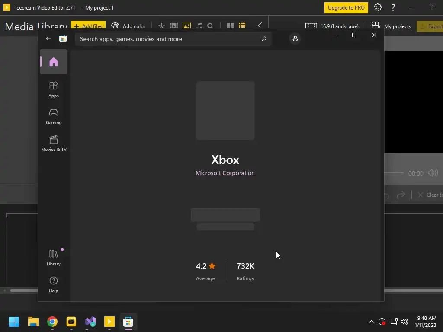Click the Xbox app title

[x=225, y=160]
